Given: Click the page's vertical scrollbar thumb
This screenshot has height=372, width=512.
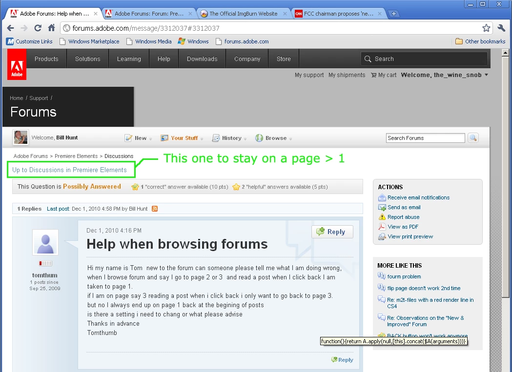Looking at the screenshot, I should point(505,176).
